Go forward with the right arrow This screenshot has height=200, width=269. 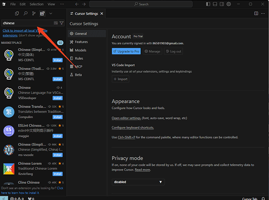click(x=84, y=4)
